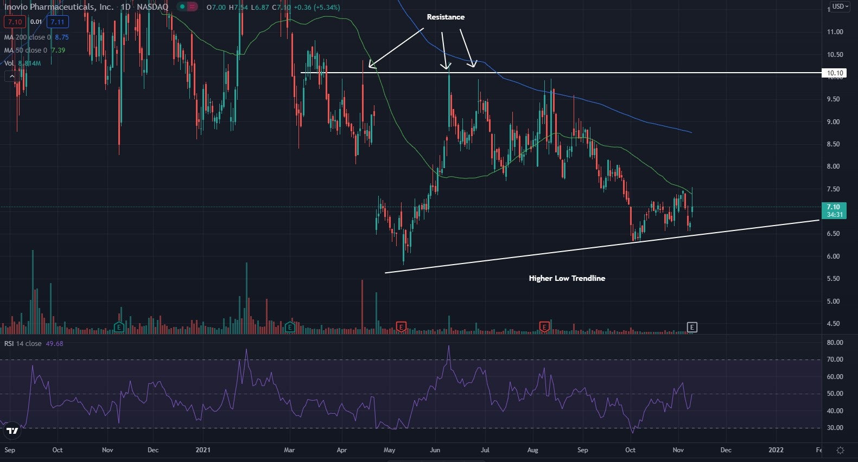Open red earnings marker near August 2021
858x462 pixels.
(x=544, y=326)
